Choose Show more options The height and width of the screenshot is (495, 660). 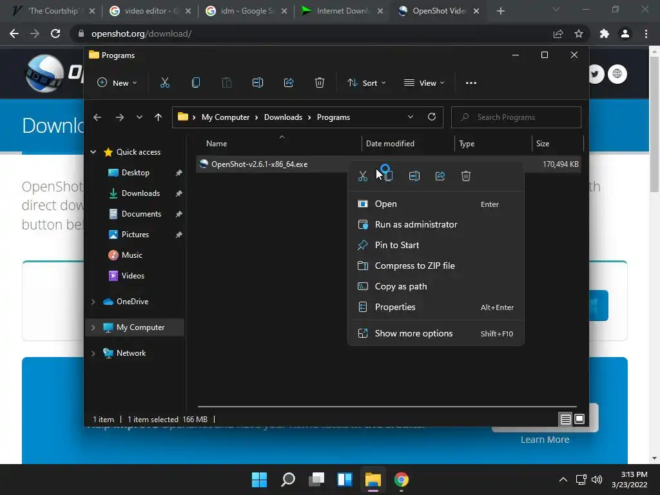pos(436,333)
